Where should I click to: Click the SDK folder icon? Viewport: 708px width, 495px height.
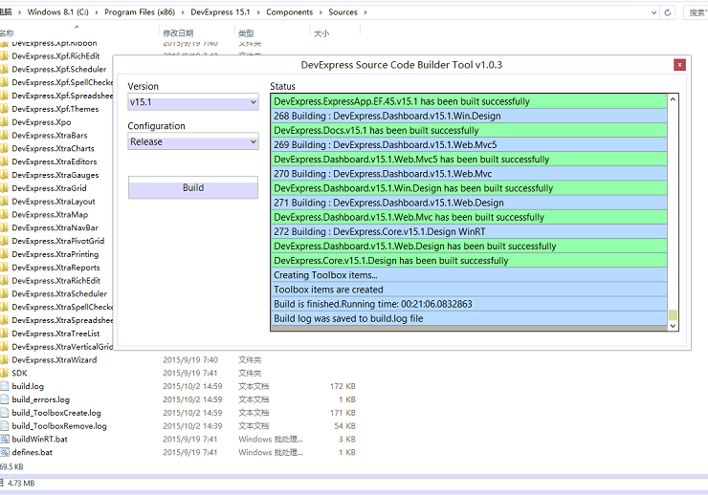[x=5, y=373]
